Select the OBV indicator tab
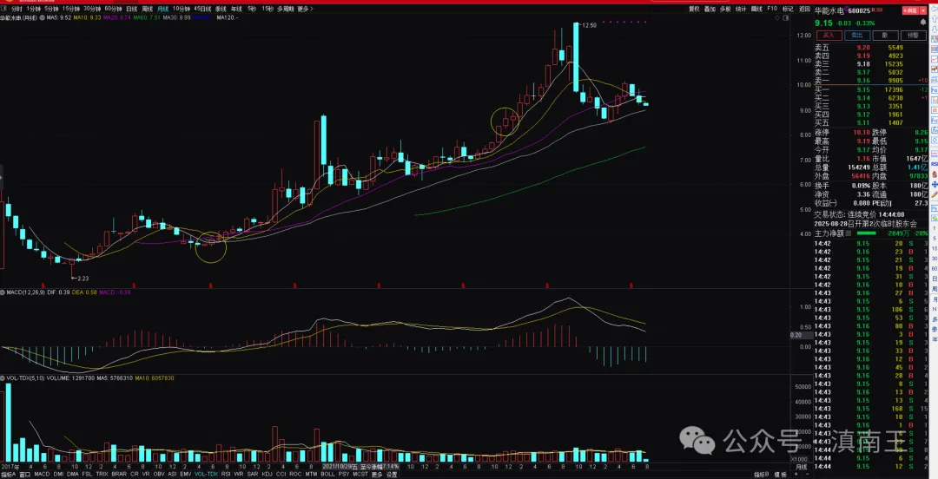Screen dimensions: 938x479 pos(159,474)
